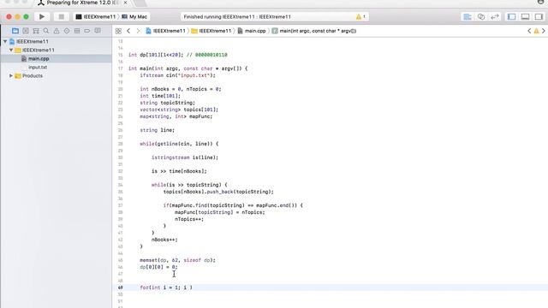Collapse the IEEEXtreme11 project root
The width and height of the screenshot is (548, 308).
(5, 42)
